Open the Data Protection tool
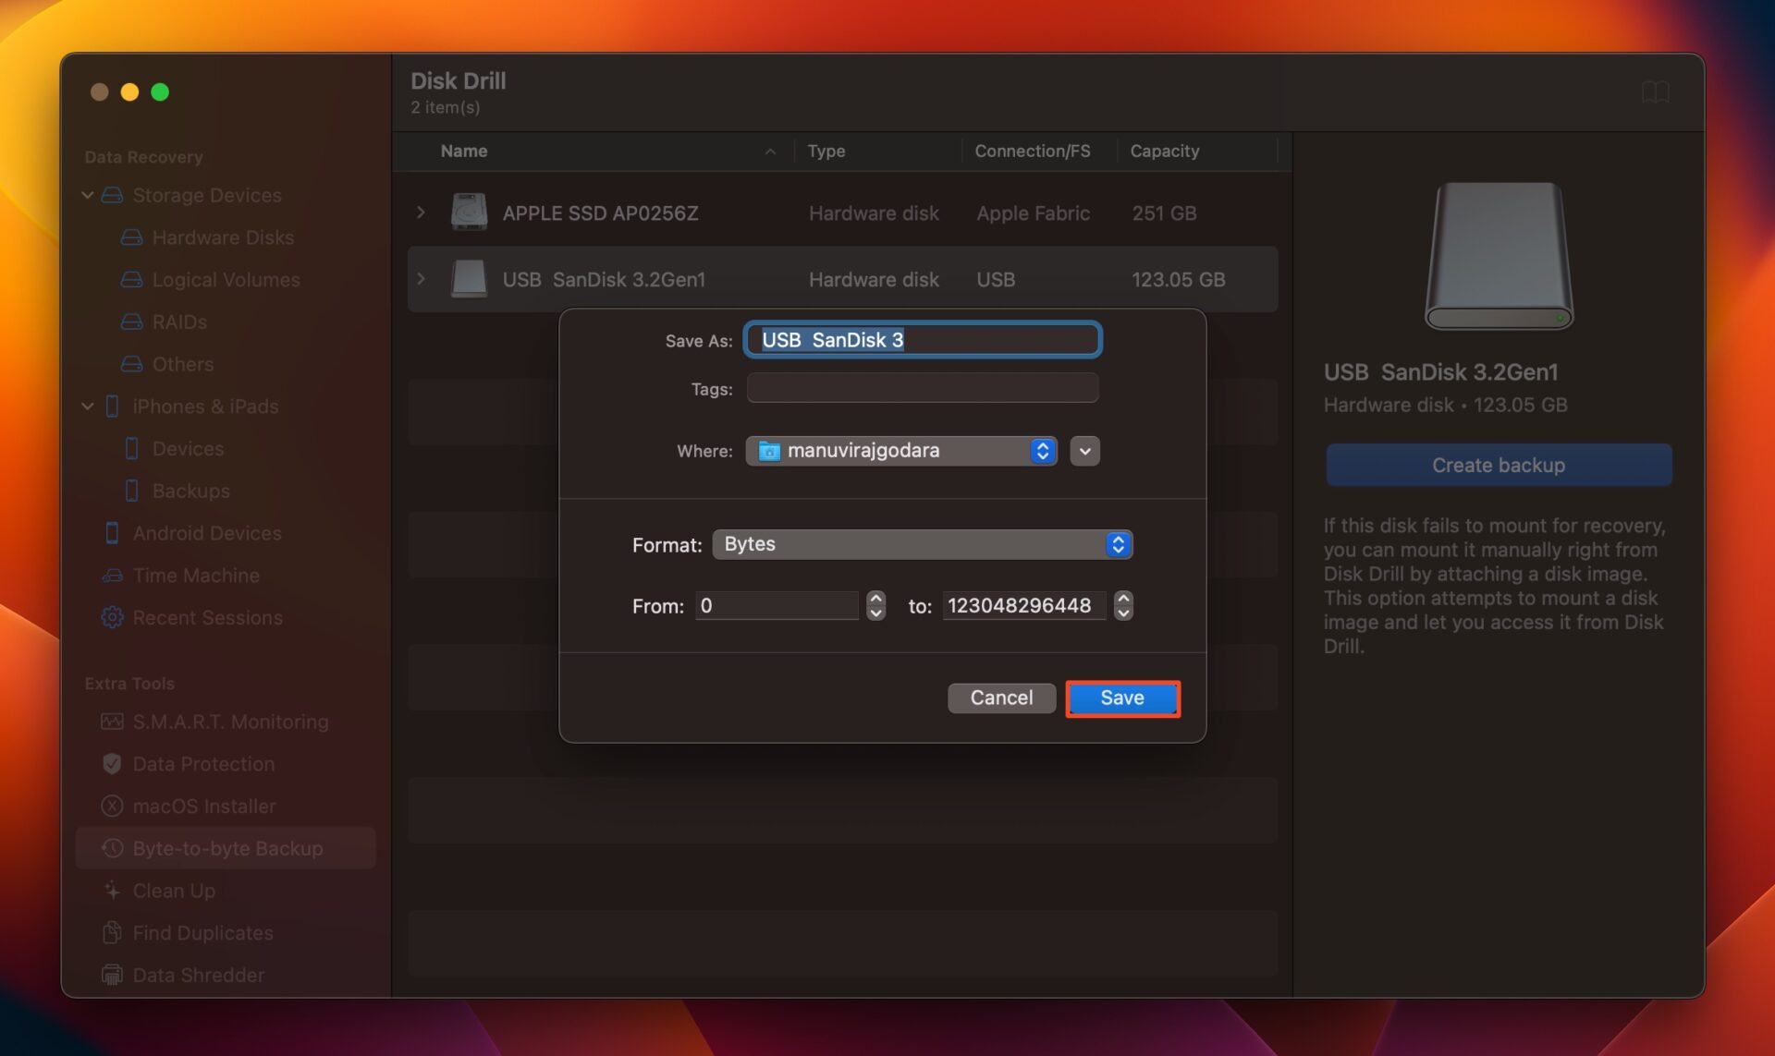Image resolution: width=1775 pixels, height=1056 pixels. pyautogui.click(x=203, y=764)
